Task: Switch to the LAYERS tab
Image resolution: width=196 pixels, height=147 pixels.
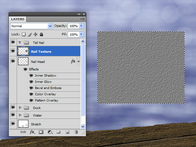Action: [x=18, y=19]
